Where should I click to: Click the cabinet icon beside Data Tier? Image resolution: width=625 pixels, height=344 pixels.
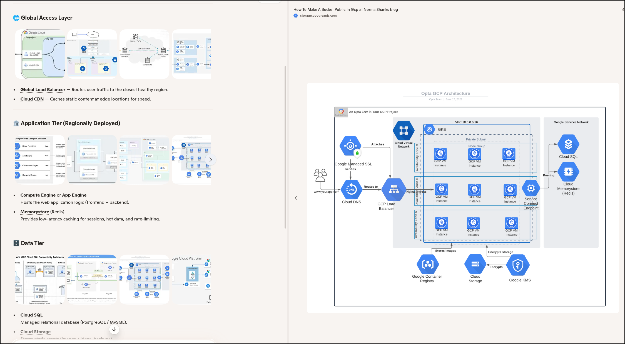pos(16,243)
